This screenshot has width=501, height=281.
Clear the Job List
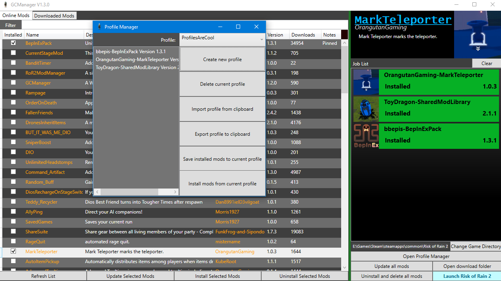click(487, 63)
